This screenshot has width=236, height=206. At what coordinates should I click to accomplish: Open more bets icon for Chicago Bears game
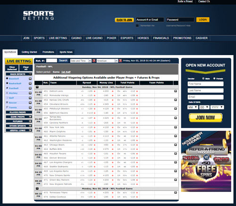176,145
